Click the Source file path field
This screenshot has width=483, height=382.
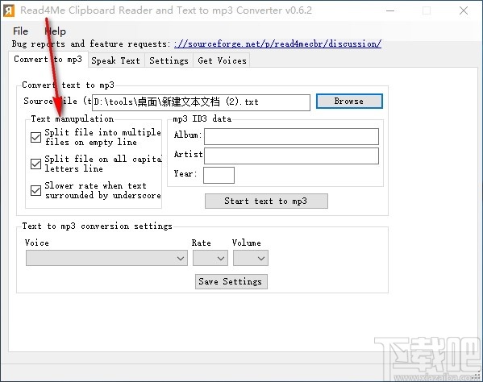click(x=201, y=102)
